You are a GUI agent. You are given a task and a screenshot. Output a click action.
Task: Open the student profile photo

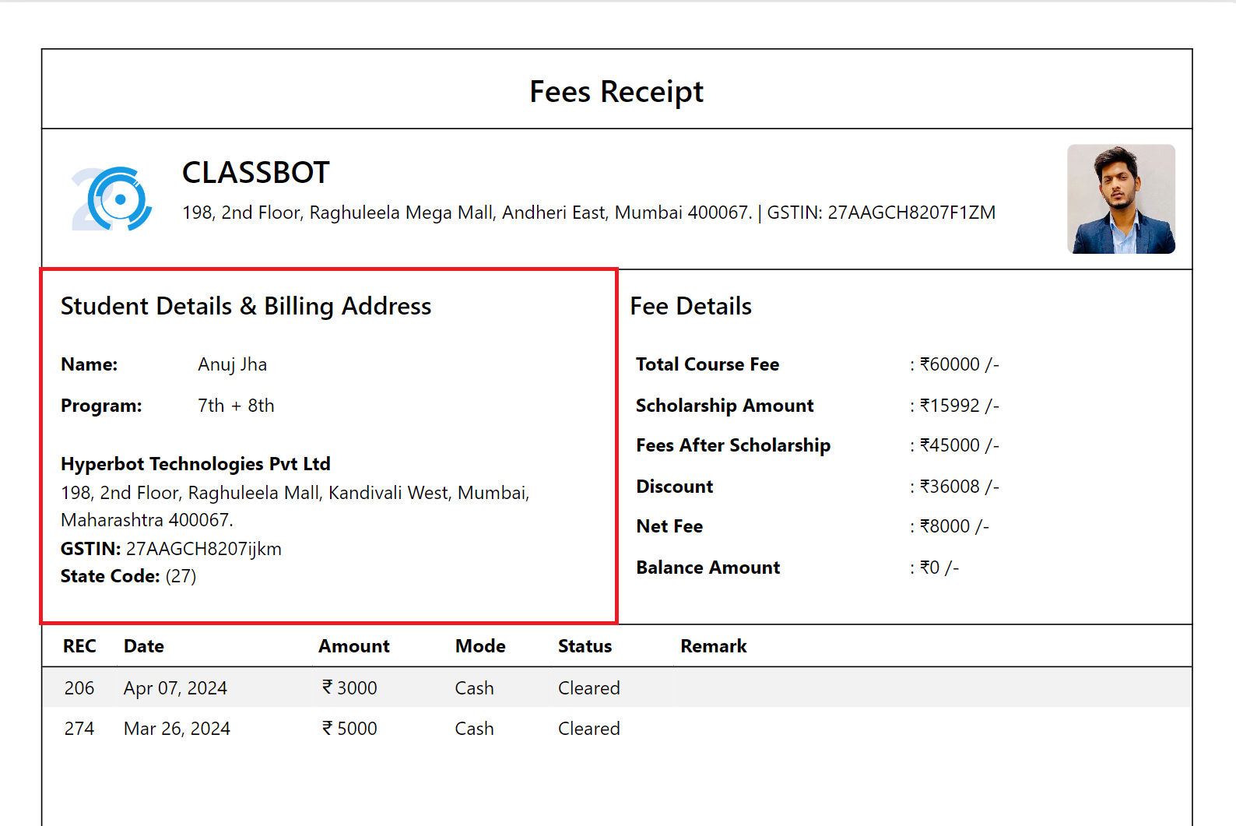tap(1121, 199)
